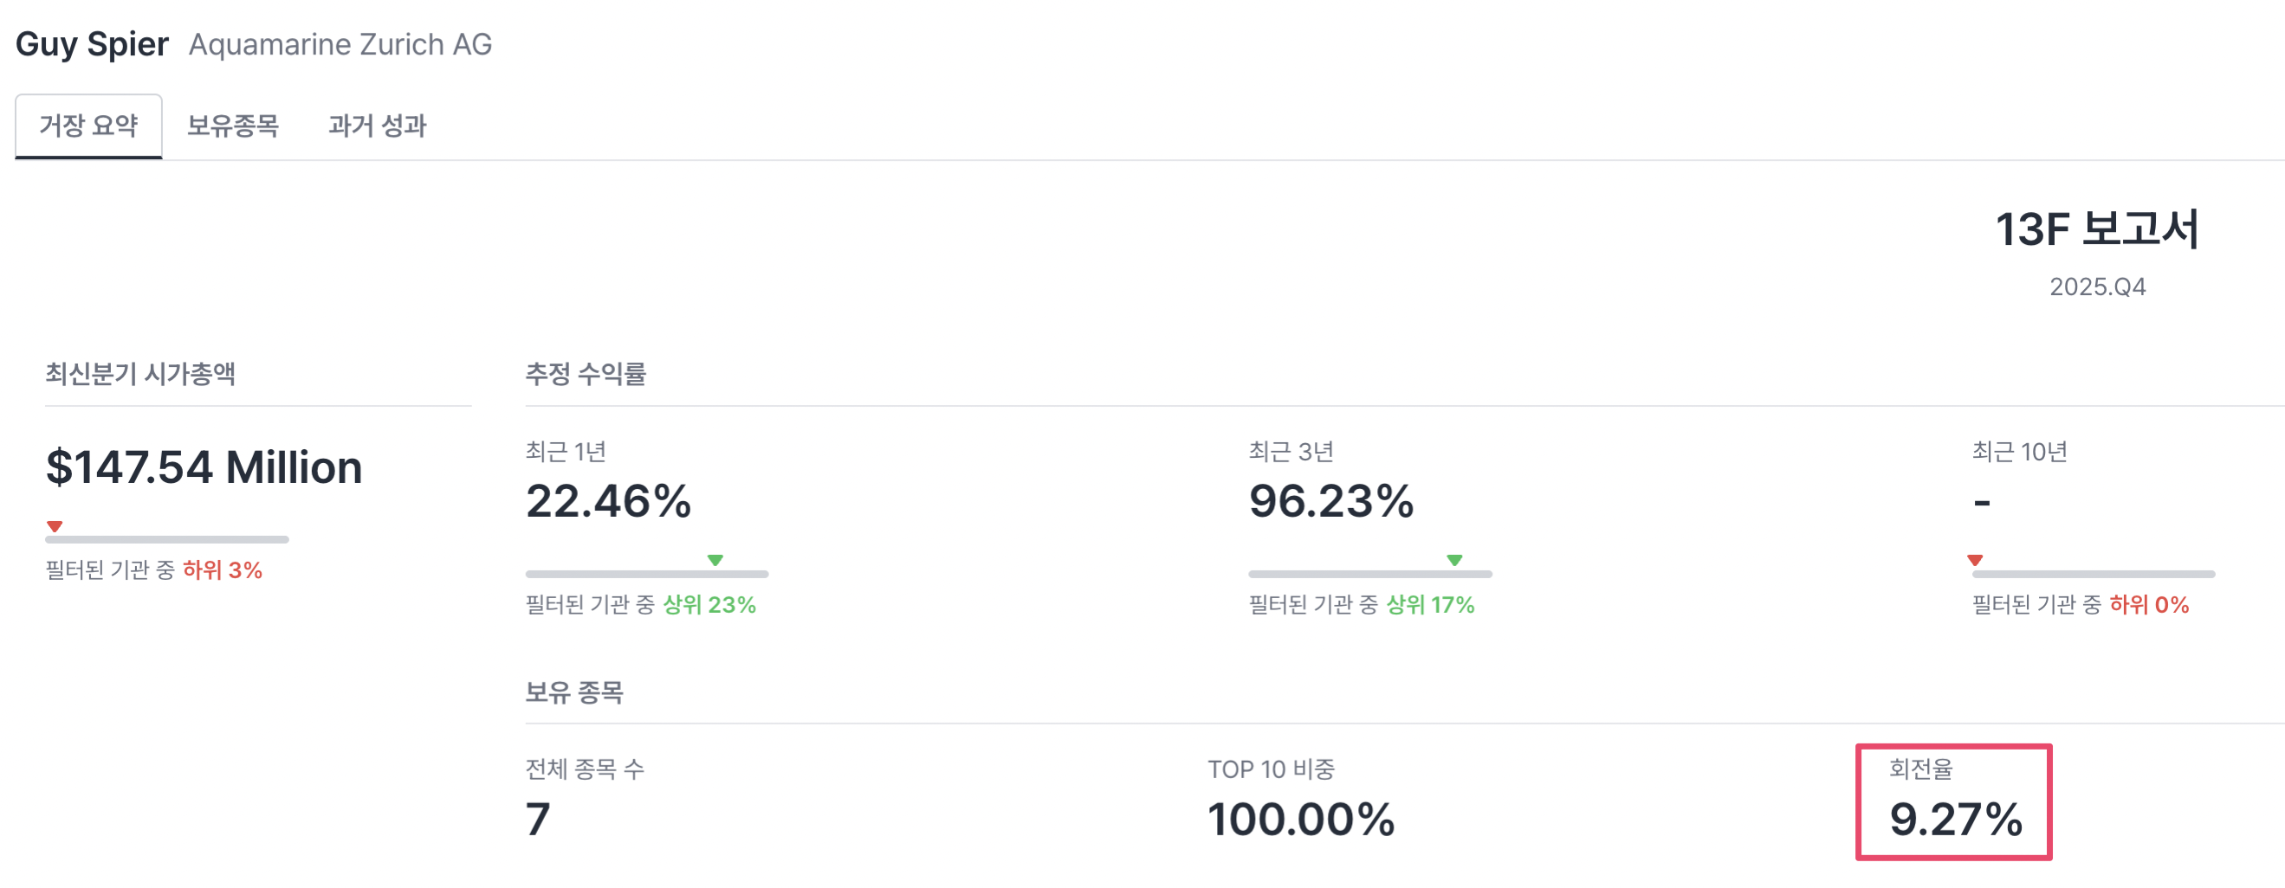Click the red marker under $147.54 Million
The image size is (2285, 888).
point(55,526)
